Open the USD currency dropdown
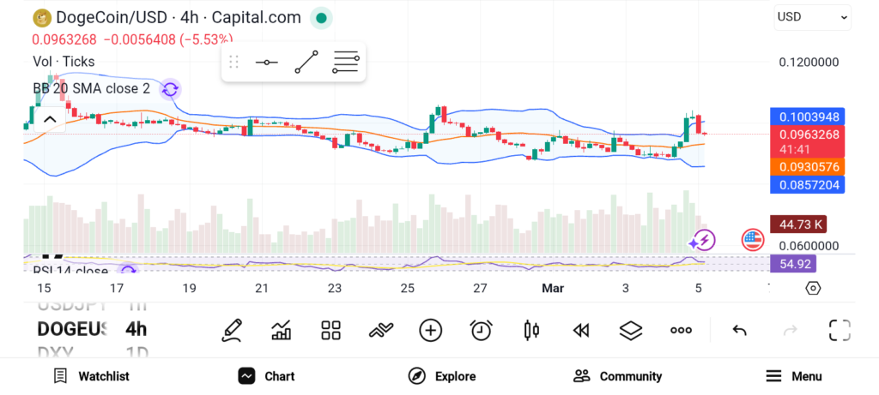 812,16
